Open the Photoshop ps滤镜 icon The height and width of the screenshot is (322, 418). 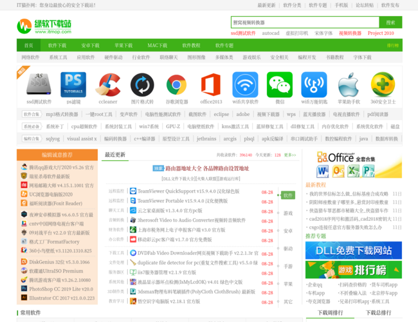point(73,84)
